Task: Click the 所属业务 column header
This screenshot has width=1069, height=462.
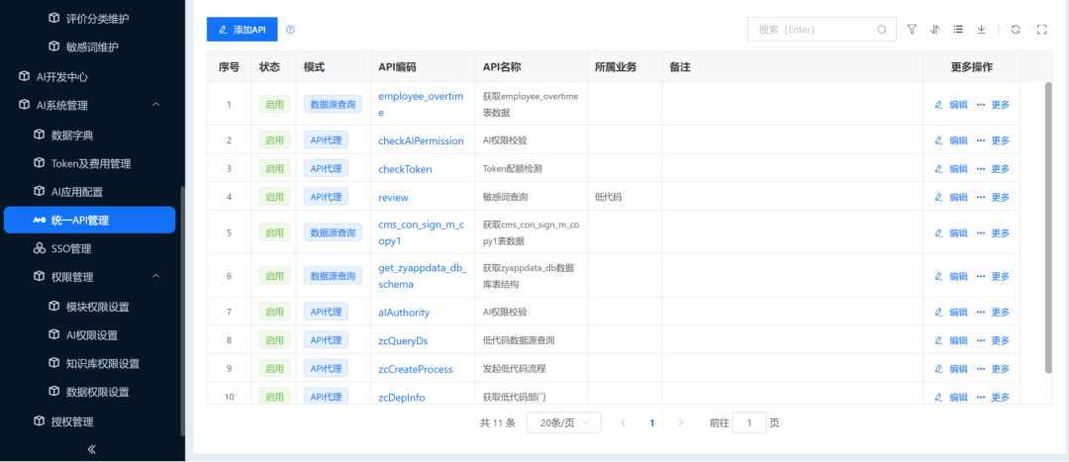Action: [x=616, y=67]
